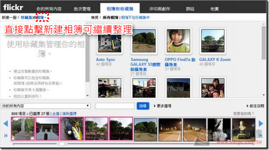
Task: Click 全選 to select all
Action: (56, 114)
